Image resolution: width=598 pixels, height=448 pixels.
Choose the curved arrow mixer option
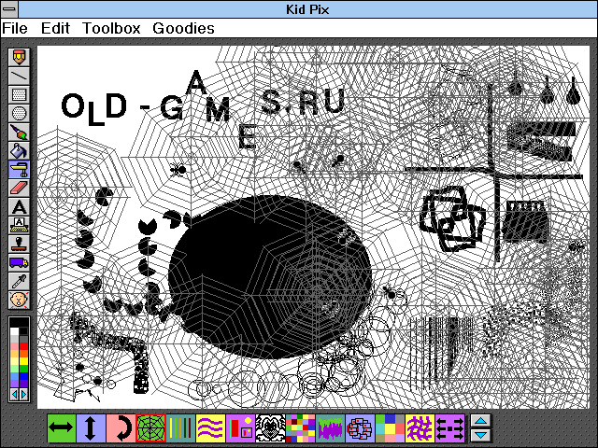tap(121, 428)
